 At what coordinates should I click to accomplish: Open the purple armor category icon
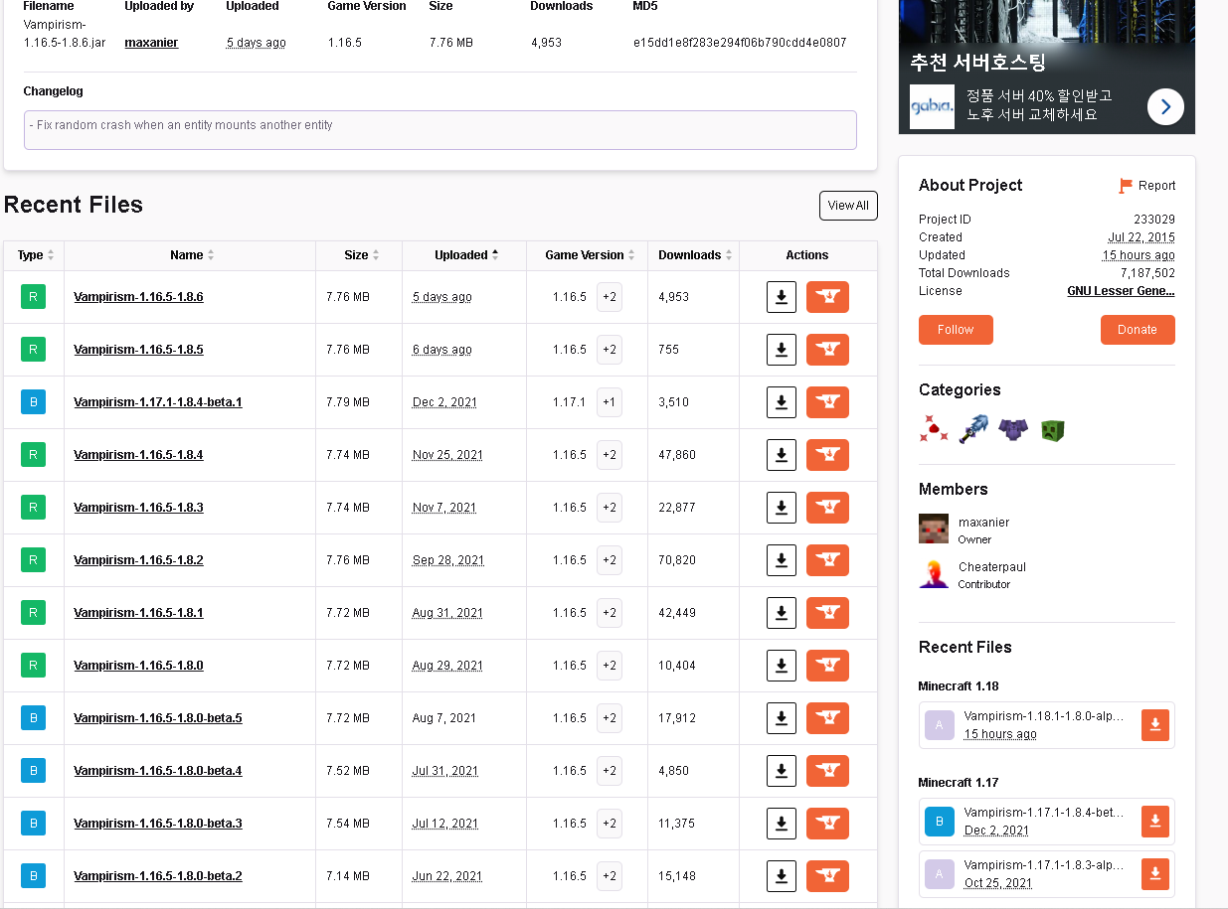[1012, 429]
